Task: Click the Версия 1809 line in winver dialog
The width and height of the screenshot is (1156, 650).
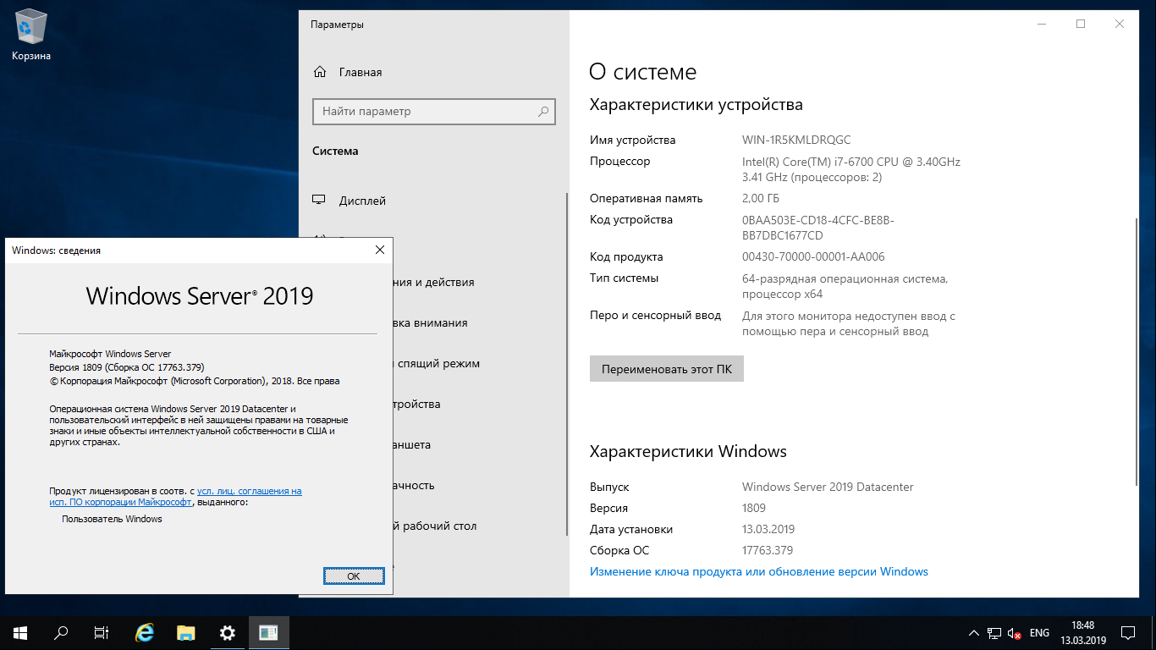Action: point(127,367)
